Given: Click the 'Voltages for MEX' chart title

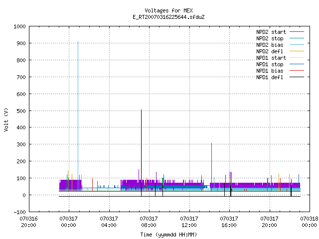Looking at the screenshot, I should point(168,10).
